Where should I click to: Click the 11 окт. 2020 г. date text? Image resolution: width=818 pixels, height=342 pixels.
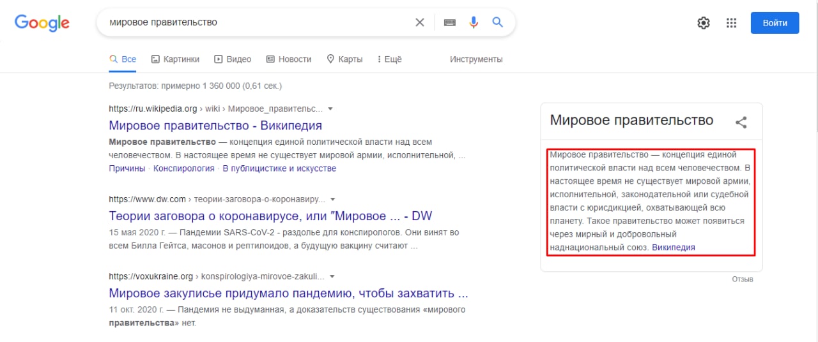[137, 309]
